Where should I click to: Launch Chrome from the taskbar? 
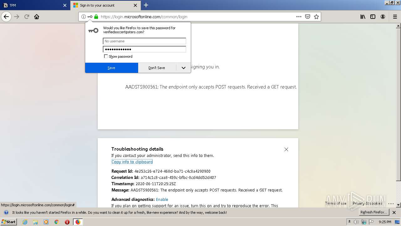pyautogui.click(x=57, y=222)
